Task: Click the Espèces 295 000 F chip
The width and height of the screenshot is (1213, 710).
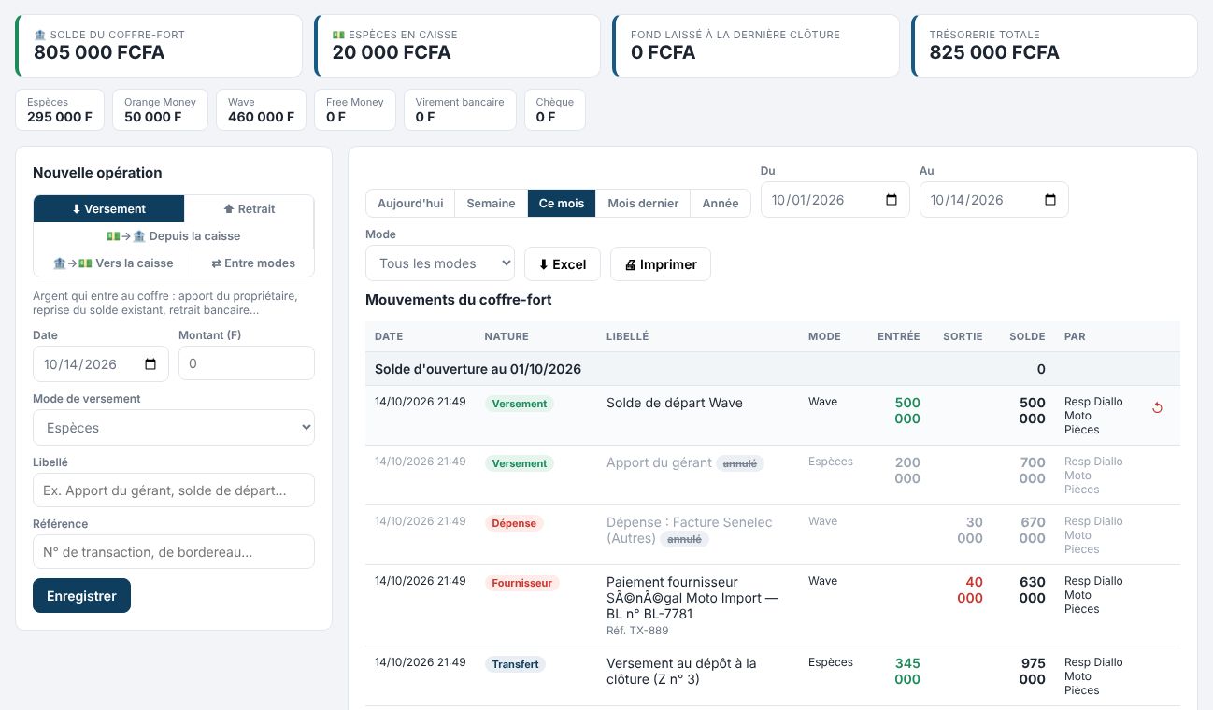Action: coord(60,109)
